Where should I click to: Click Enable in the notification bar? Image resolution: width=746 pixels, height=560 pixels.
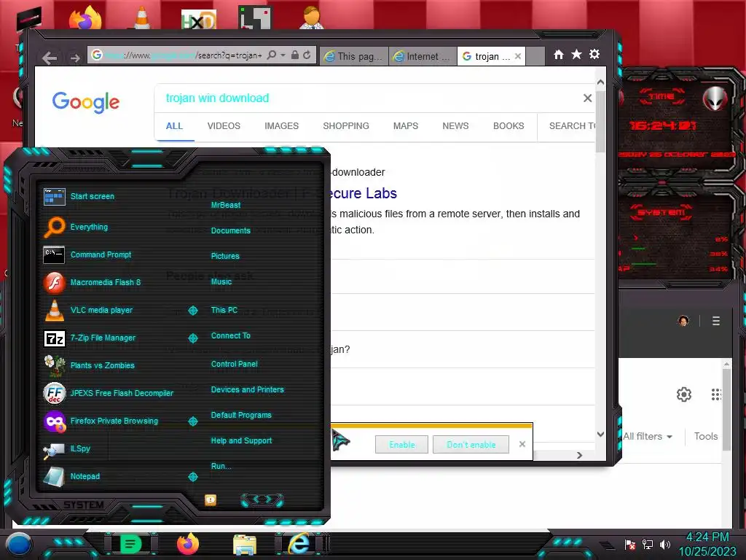[x=401, y=444]
